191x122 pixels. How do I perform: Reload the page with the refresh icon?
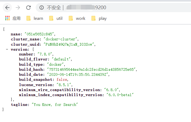click(29, 8)
